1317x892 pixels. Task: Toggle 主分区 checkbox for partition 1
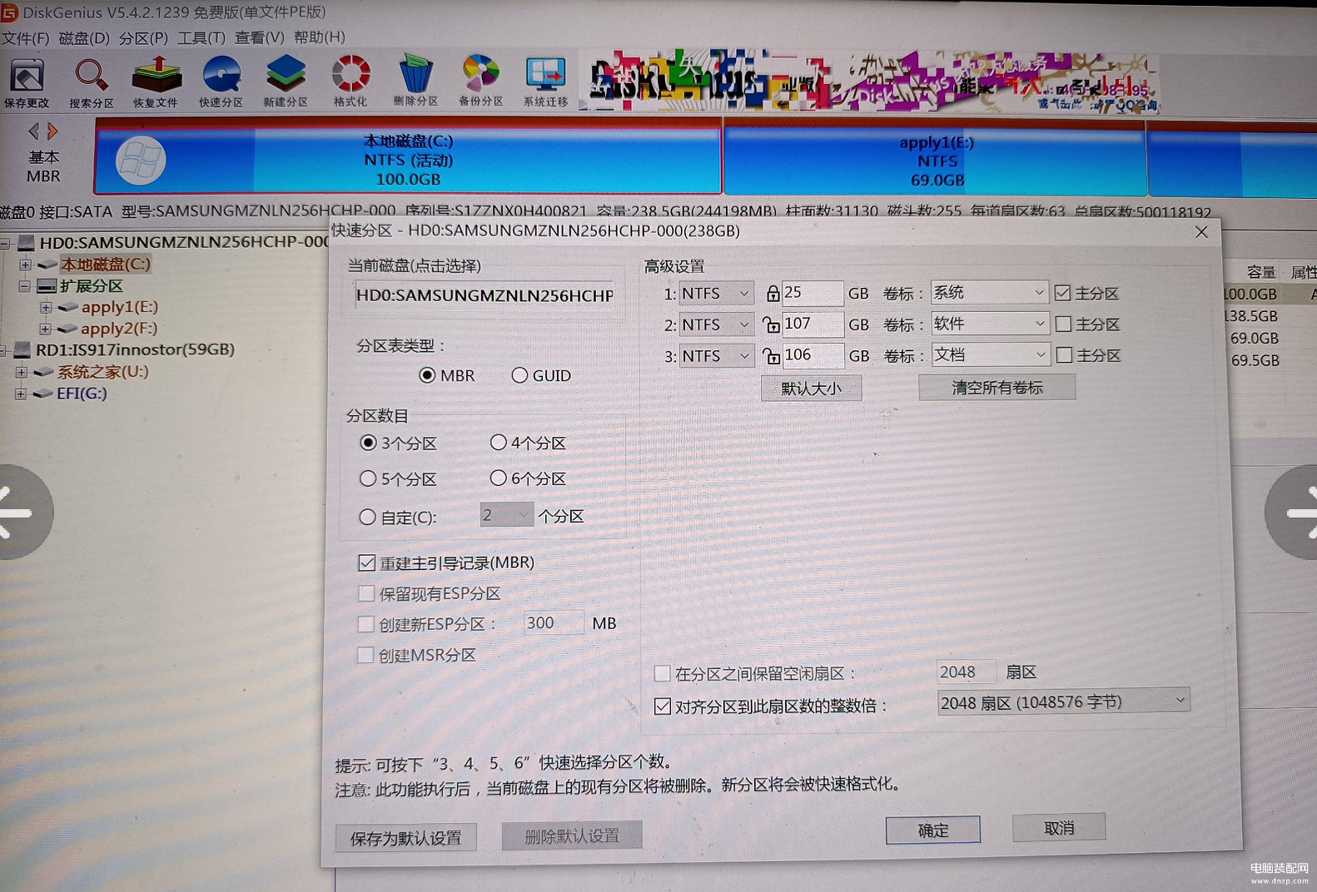(1062, 293)
